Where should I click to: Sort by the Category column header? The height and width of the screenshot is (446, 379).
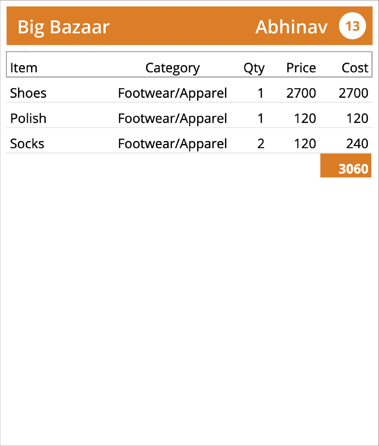coord(172,68)
